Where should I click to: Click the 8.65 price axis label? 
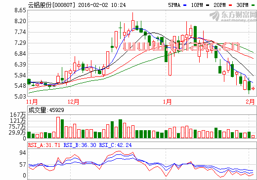click(x=20, y=10)
